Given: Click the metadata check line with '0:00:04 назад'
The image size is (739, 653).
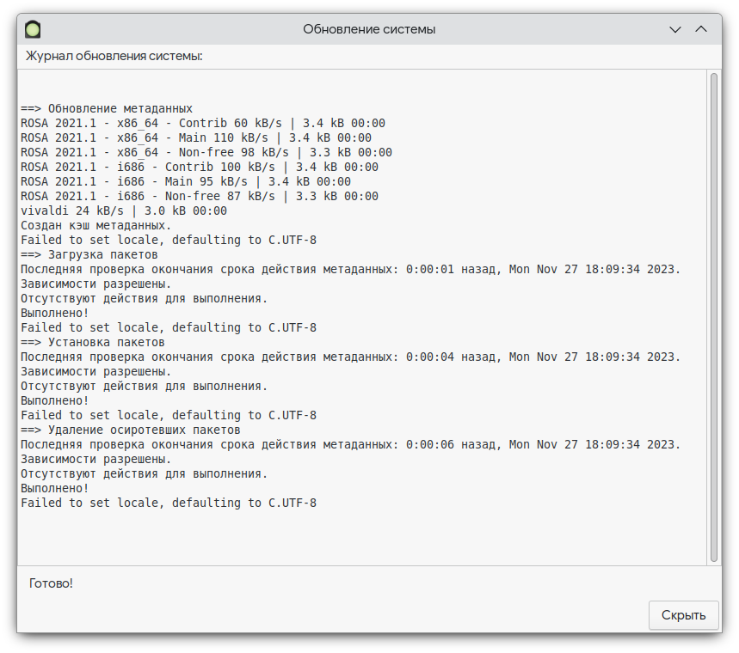Looking at the screenshot, I should coord(351,357).
